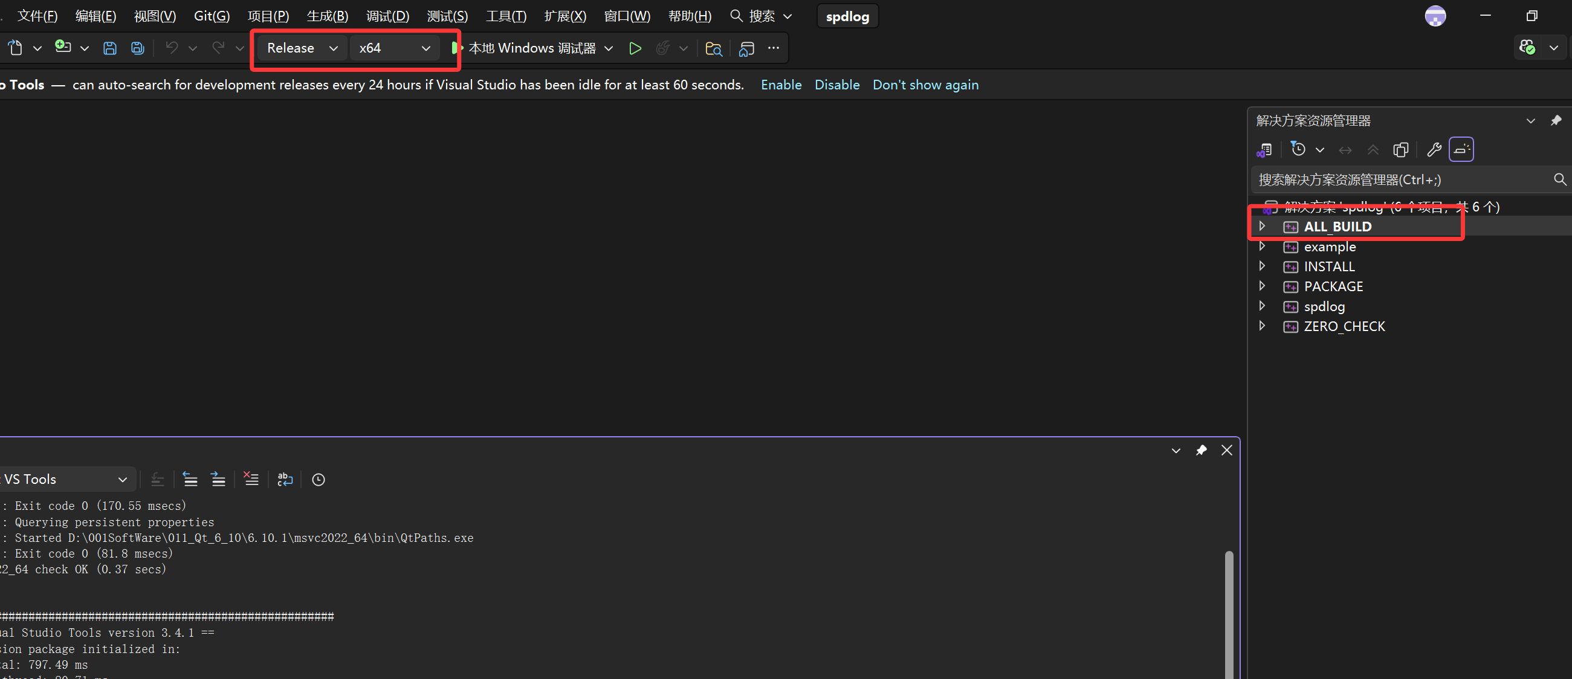Click the add new item icon with green plus
This screenshot has width=1572, height=679.
[63, 47]
